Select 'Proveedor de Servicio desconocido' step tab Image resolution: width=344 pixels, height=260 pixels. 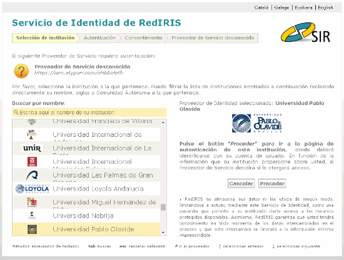pyautogui.click(x=213, y=38)
